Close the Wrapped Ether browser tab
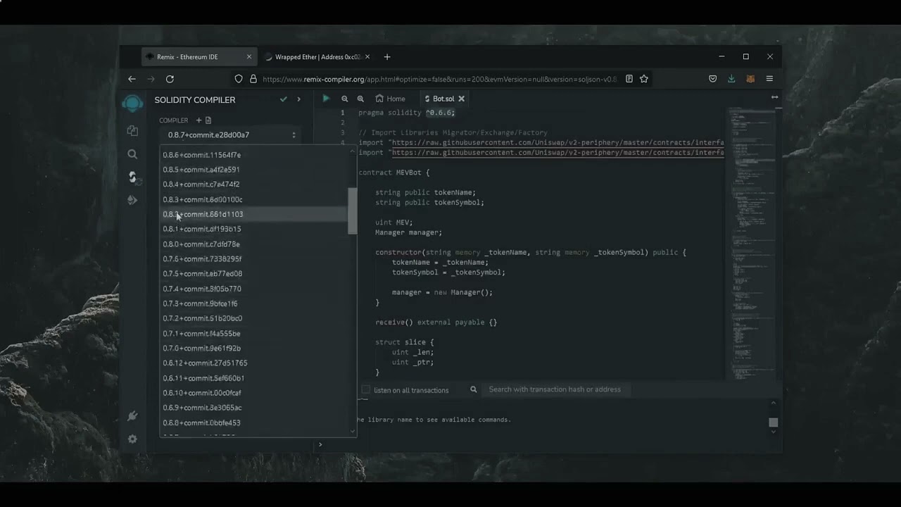901x507 pixels. (x=367, y=57)
